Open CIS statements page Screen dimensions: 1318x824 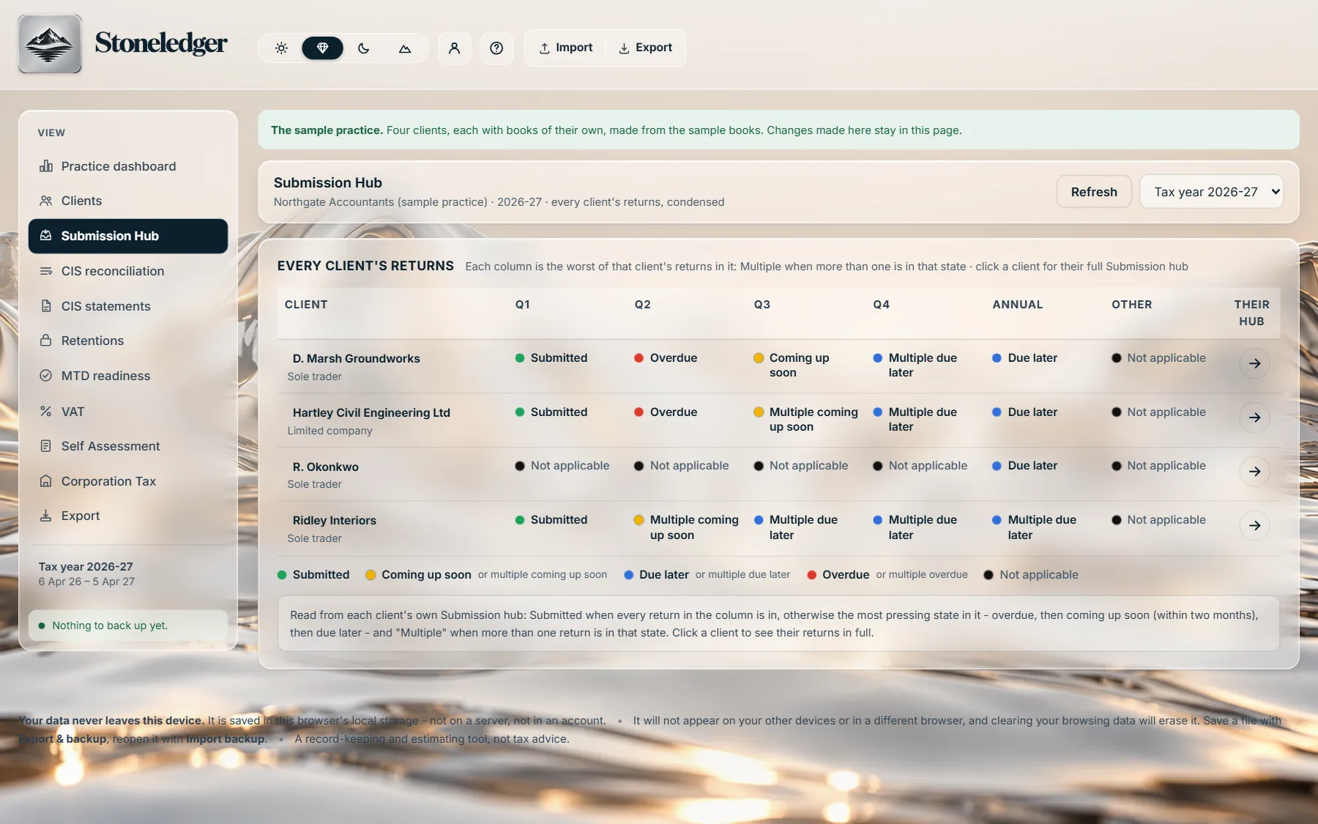pos(128,306)
